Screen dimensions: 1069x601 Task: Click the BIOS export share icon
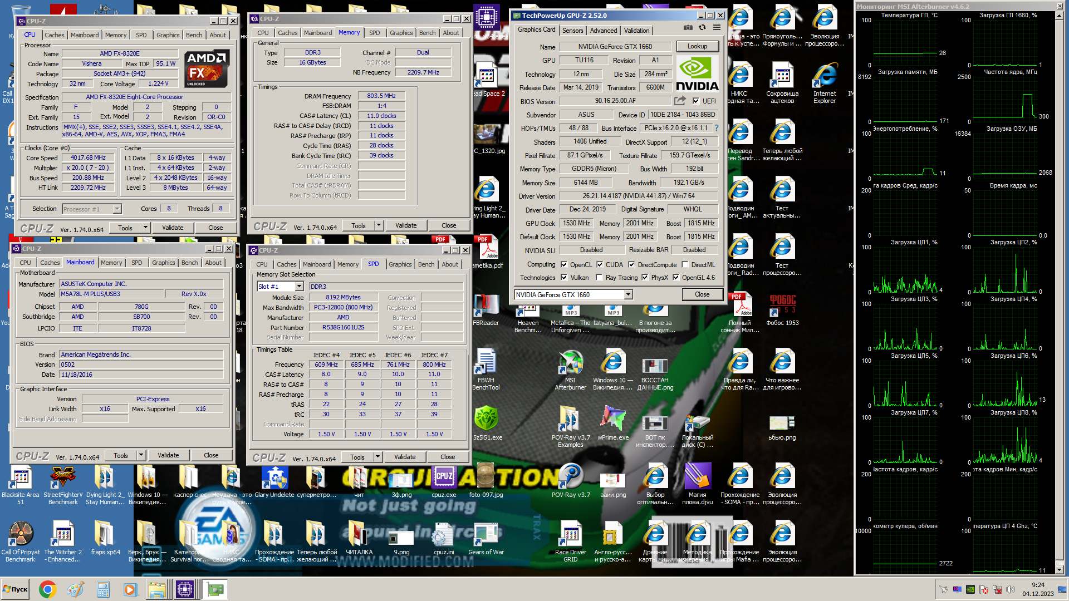pyautogui.click(x=680, y=101)
